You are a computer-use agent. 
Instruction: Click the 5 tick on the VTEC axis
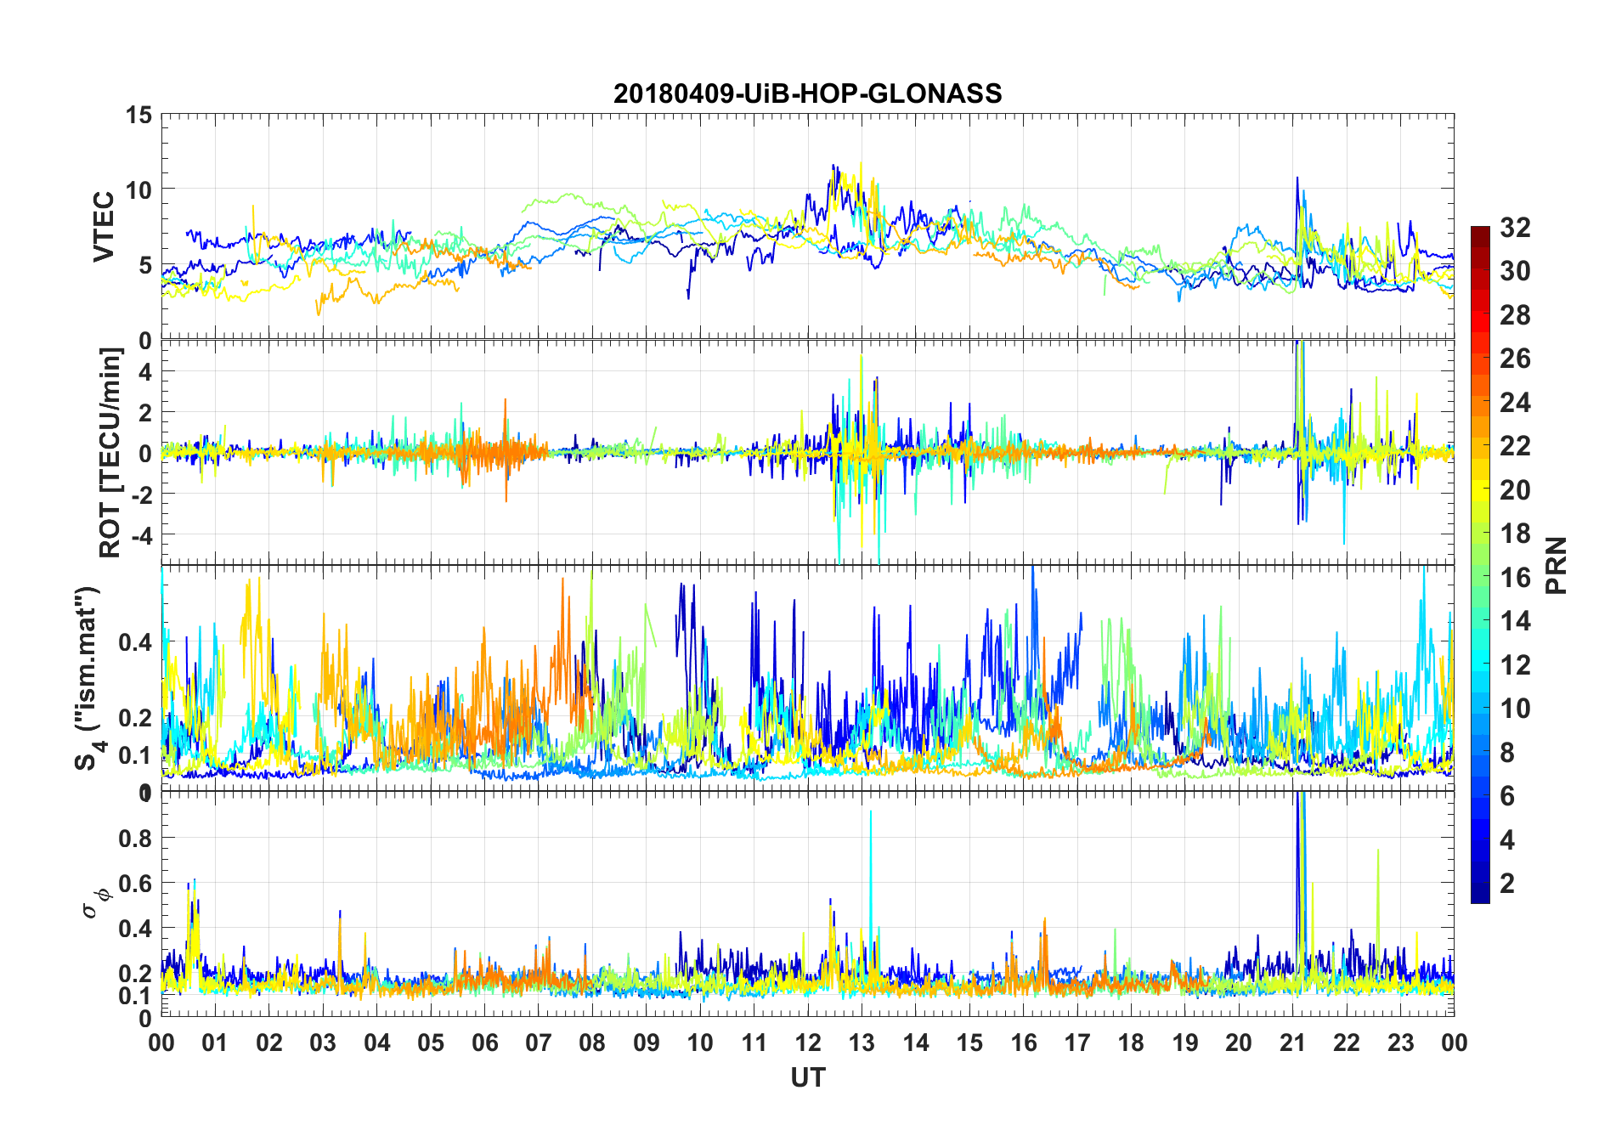(145, 265)
